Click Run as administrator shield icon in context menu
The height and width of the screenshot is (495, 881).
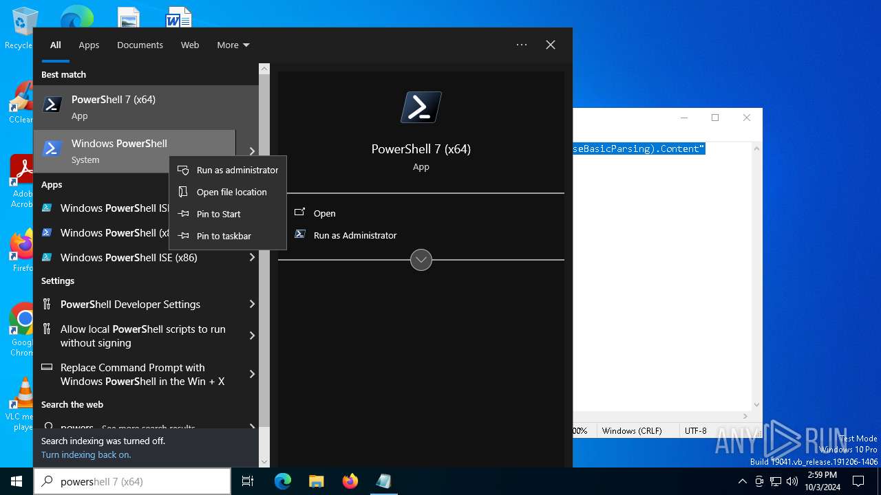pos(183,170)
